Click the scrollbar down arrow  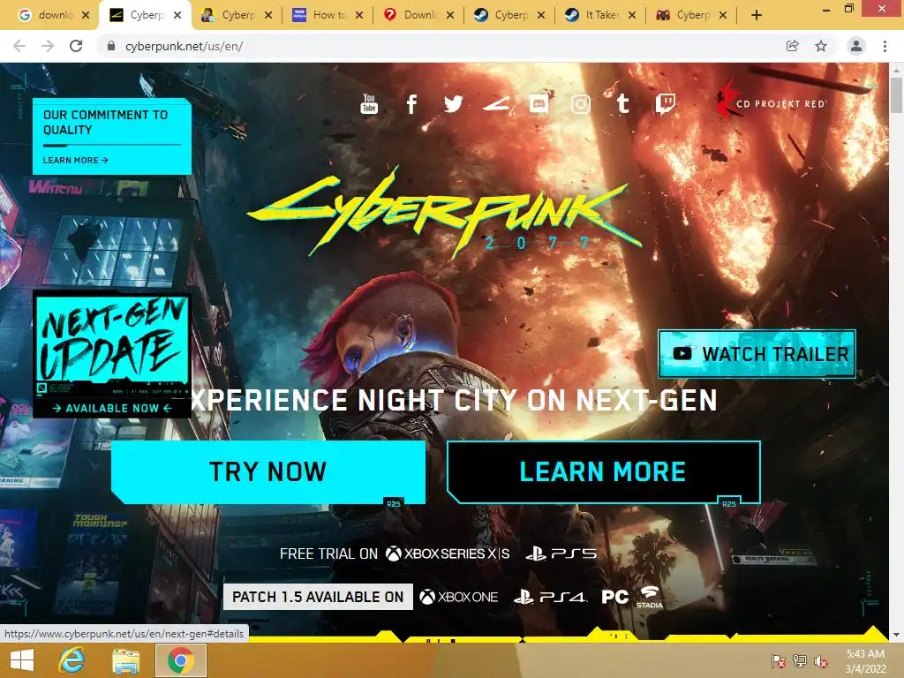click(896, 635)
